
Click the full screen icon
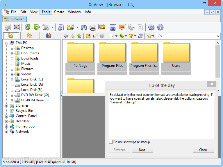point(16,27)
